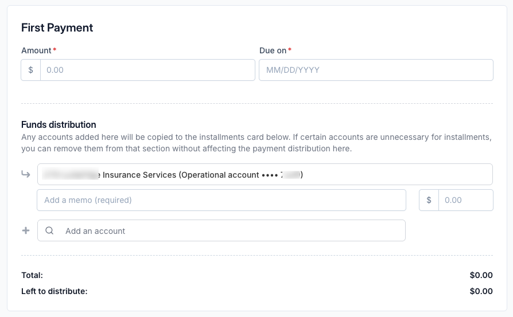Click the Total $0.00 value

(x=481, y=275)
